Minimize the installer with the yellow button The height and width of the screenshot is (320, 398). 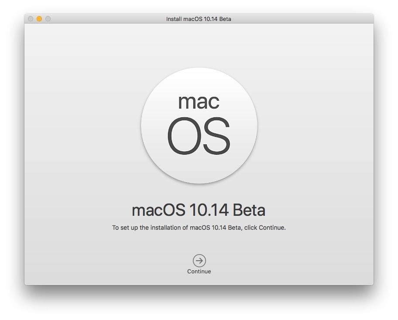(x=39, y=19)
